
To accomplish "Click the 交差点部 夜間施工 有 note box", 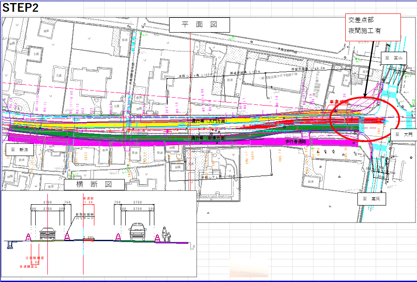I will [373, 27].
